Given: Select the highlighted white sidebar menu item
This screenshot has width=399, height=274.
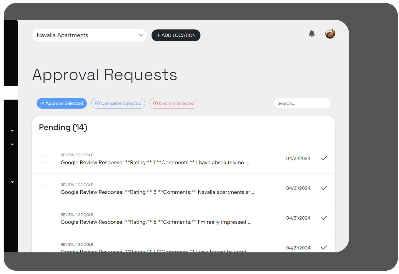Looking at the screenshot, I should (x=11, y=93).
